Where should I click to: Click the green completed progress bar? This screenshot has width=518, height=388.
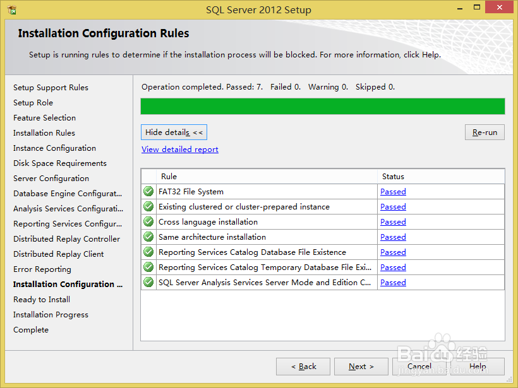pyautogui.click(x=322, y=106)
